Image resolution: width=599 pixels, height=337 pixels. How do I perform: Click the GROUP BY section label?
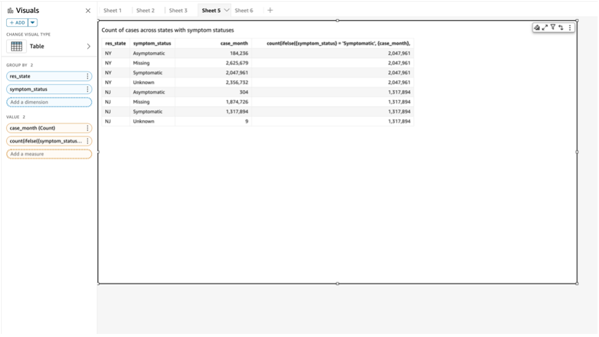[20, 66]
